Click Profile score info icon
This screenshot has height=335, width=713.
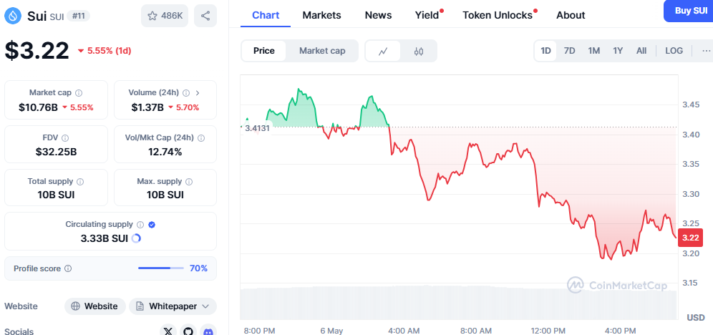pyautogui.click(x=68, y=268)
